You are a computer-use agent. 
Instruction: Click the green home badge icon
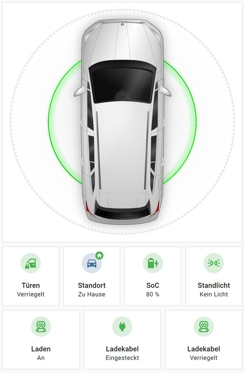(x=99, y=256)
